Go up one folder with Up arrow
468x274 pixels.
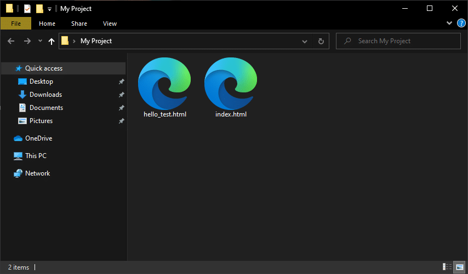(52, 41)
